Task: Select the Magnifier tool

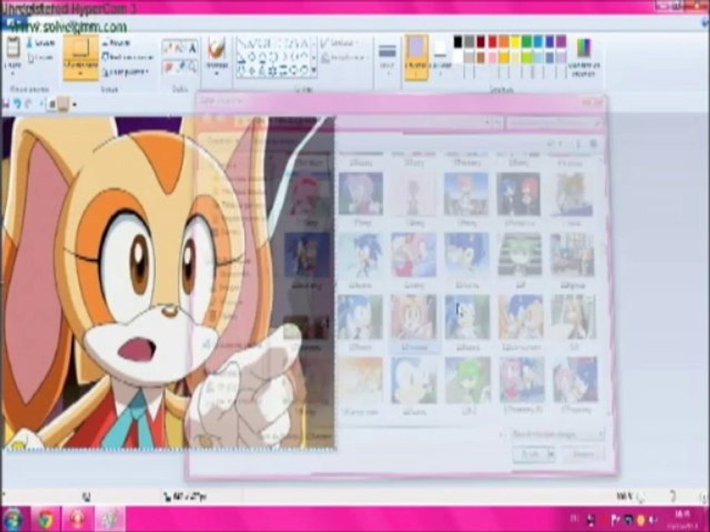Action: coord(192,67)
